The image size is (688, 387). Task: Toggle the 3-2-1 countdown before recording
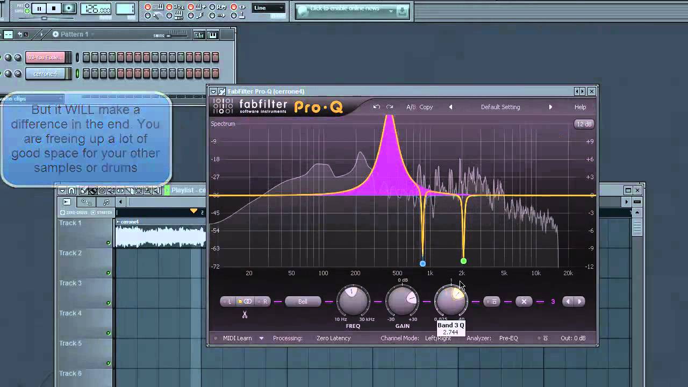[x=179, y=7]
